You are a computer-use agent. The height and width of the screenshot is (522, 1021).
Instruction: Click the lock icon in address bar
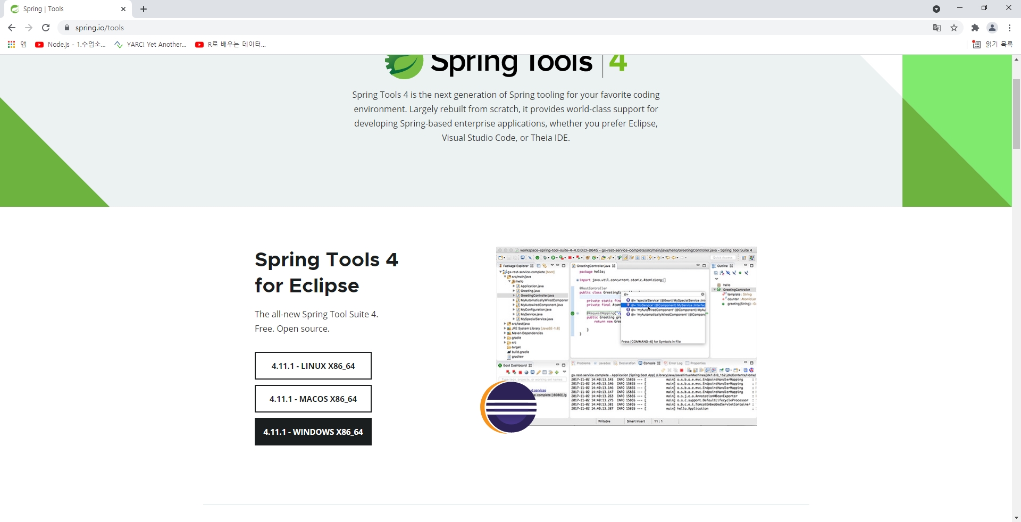[66, 28]
